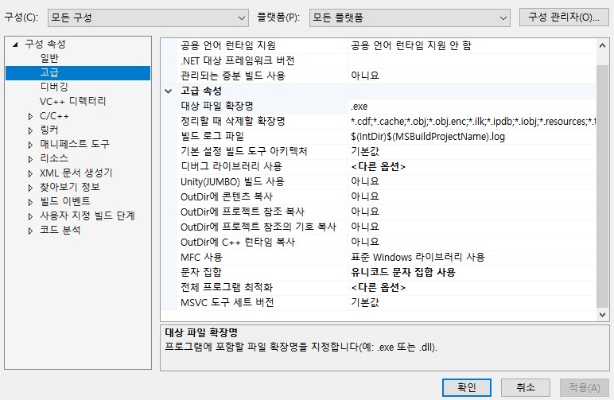
Task: Select 고급 in the property tree
Action: click(x=49, y=73)
